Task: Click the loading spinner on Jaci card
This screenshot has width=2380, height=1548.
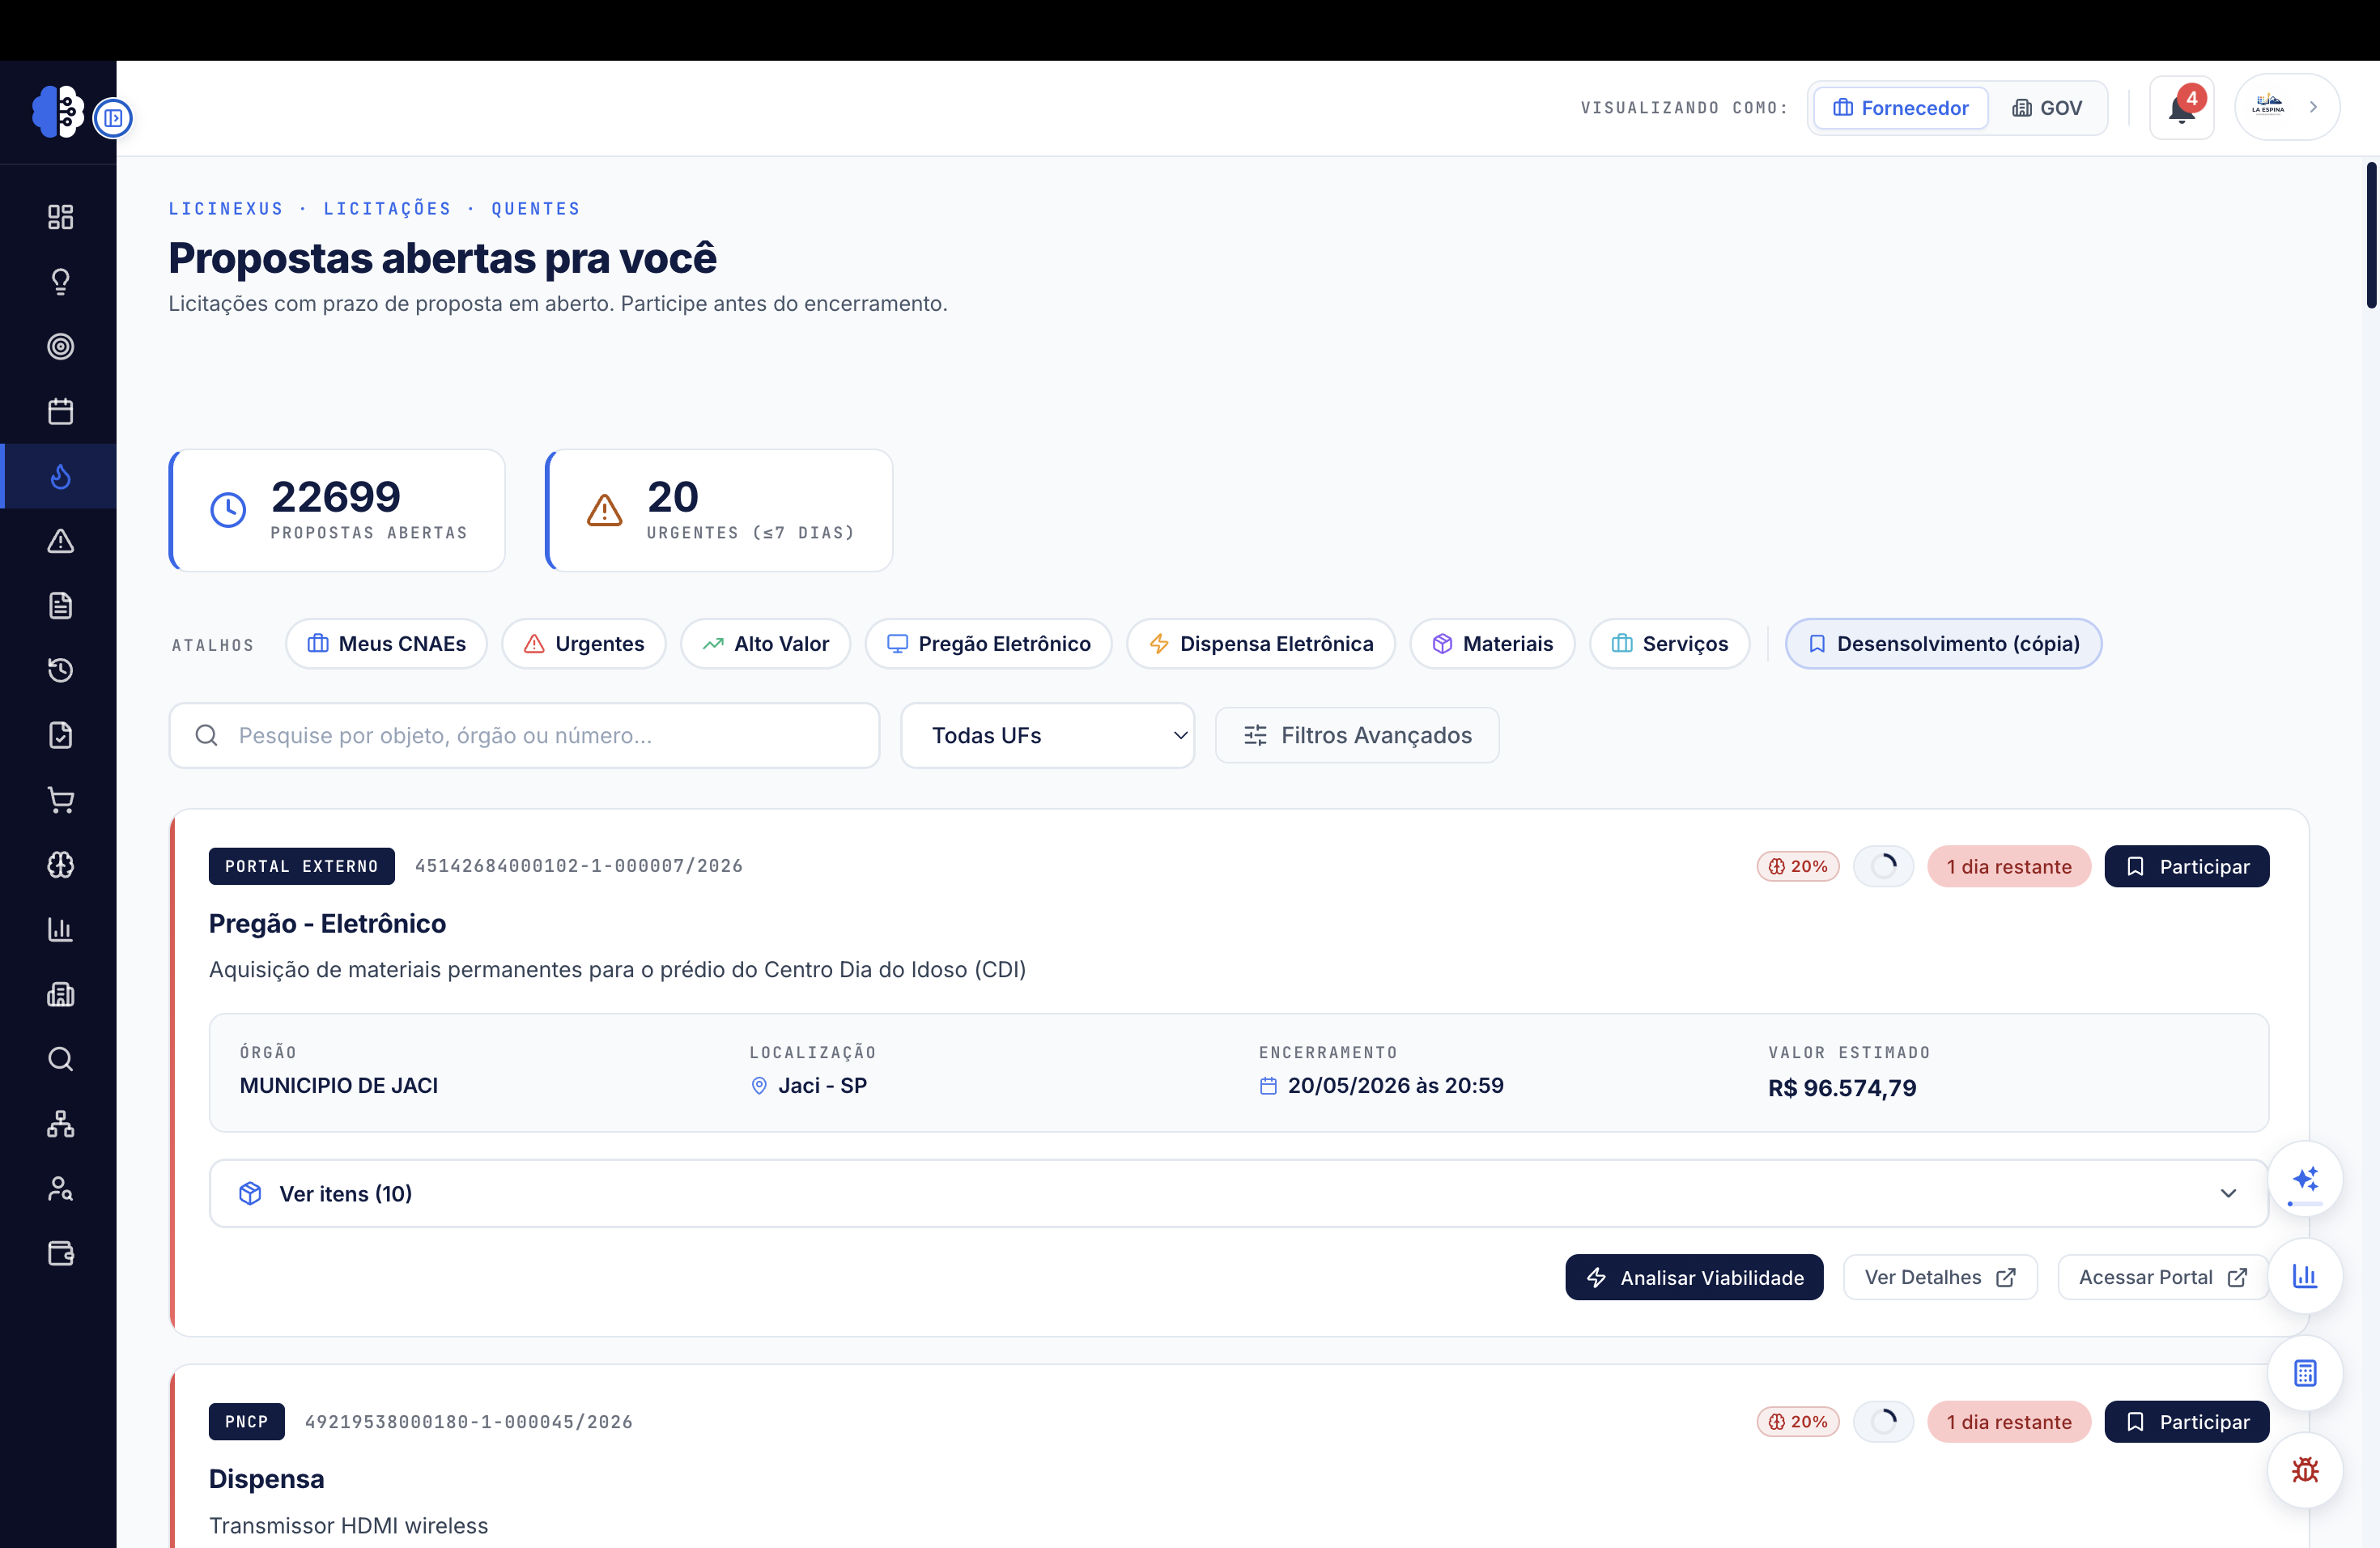Action: coord(1883,867)
